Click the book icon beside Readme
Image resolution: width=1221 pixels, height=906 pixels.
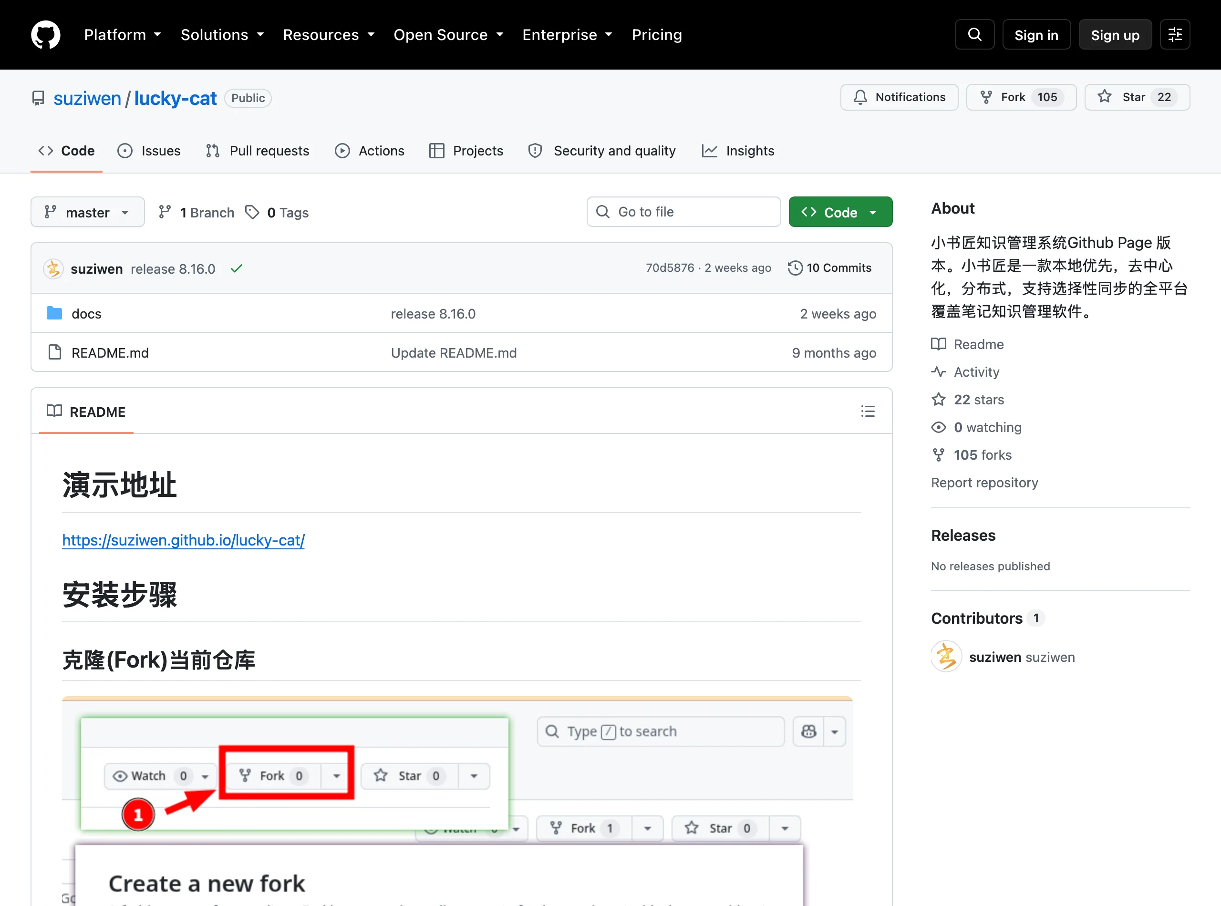click(939, 344)
